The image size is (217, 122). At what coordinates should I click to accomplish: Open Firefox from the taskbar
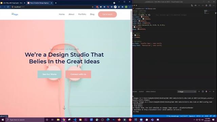pyautogui.click(x=119, y=120)
